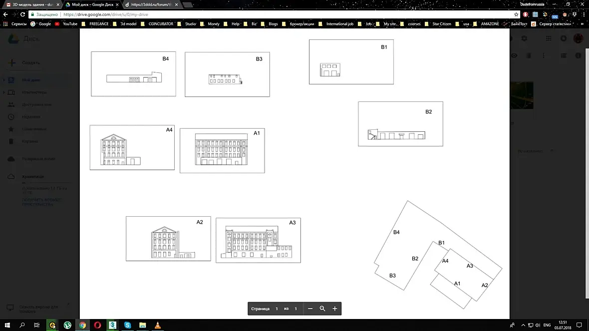Open Opera browser from the taskbar
The width and height of the screenshot is (589, 331).
pyautogui.click(x=97, y=325)
